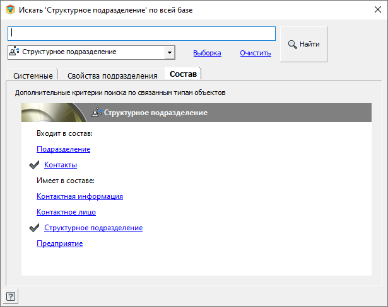Click the icon beside the Структурное подразделение header
The image size is (388, 307).
coord(97,113)
